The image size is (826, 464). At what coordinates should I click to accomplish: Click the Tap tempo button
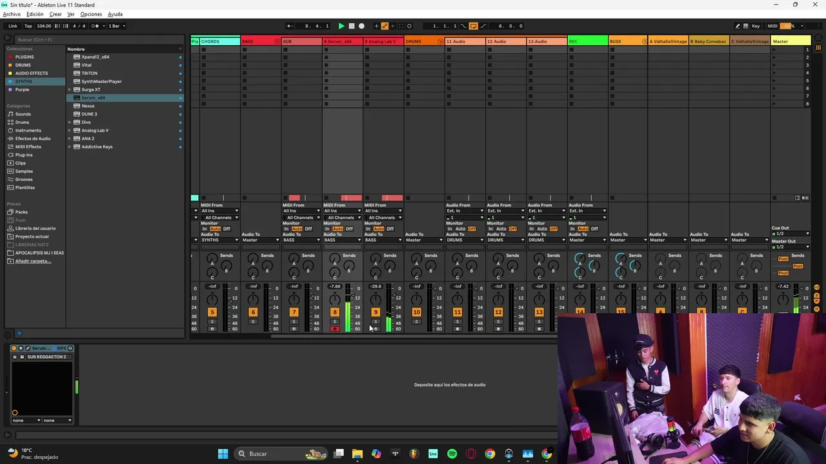pos(28,26)
